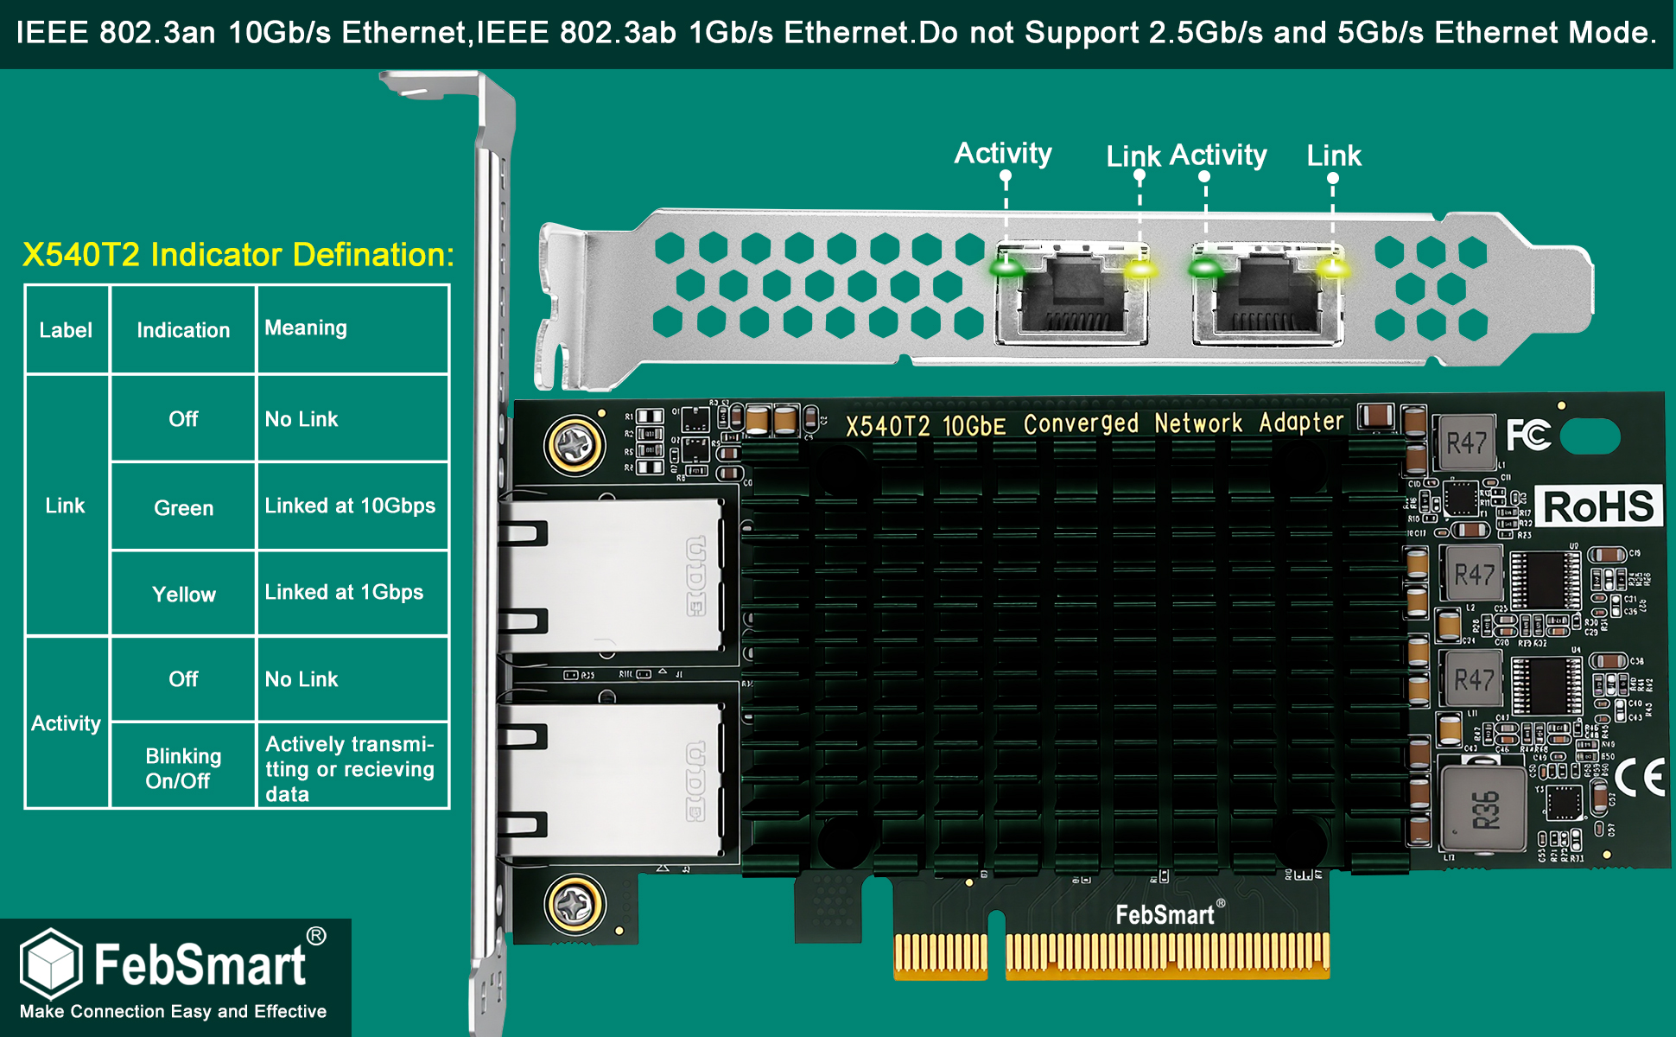Click the "Linked at 10Gbps" meaning cell
Viewport: 1676px width, 1037px height.
(352, 506)
